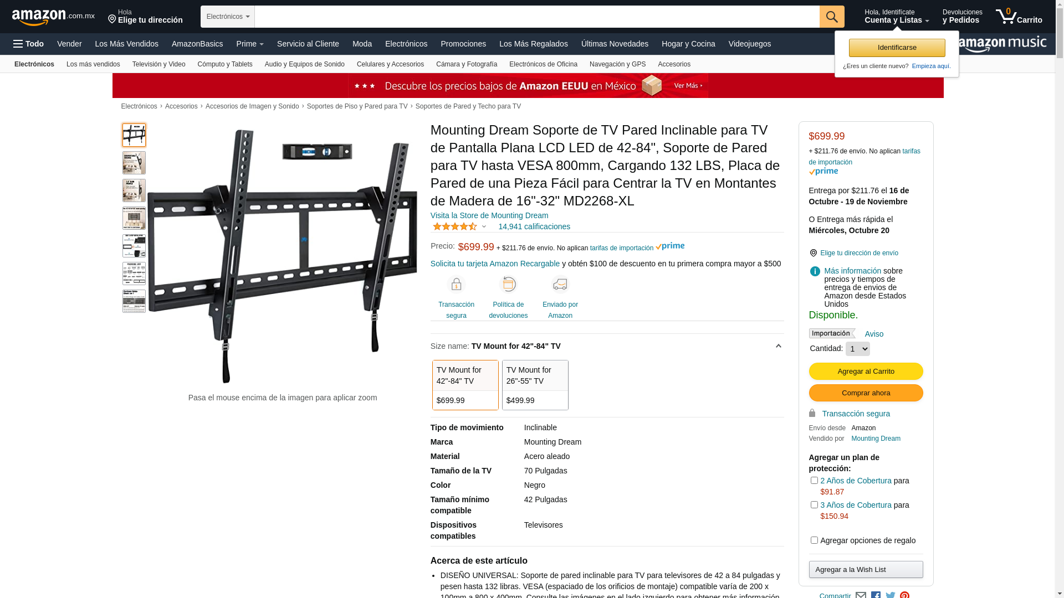Click the Amazon.com.mx logo
1064x598 pixels.
tap(53, 17)
